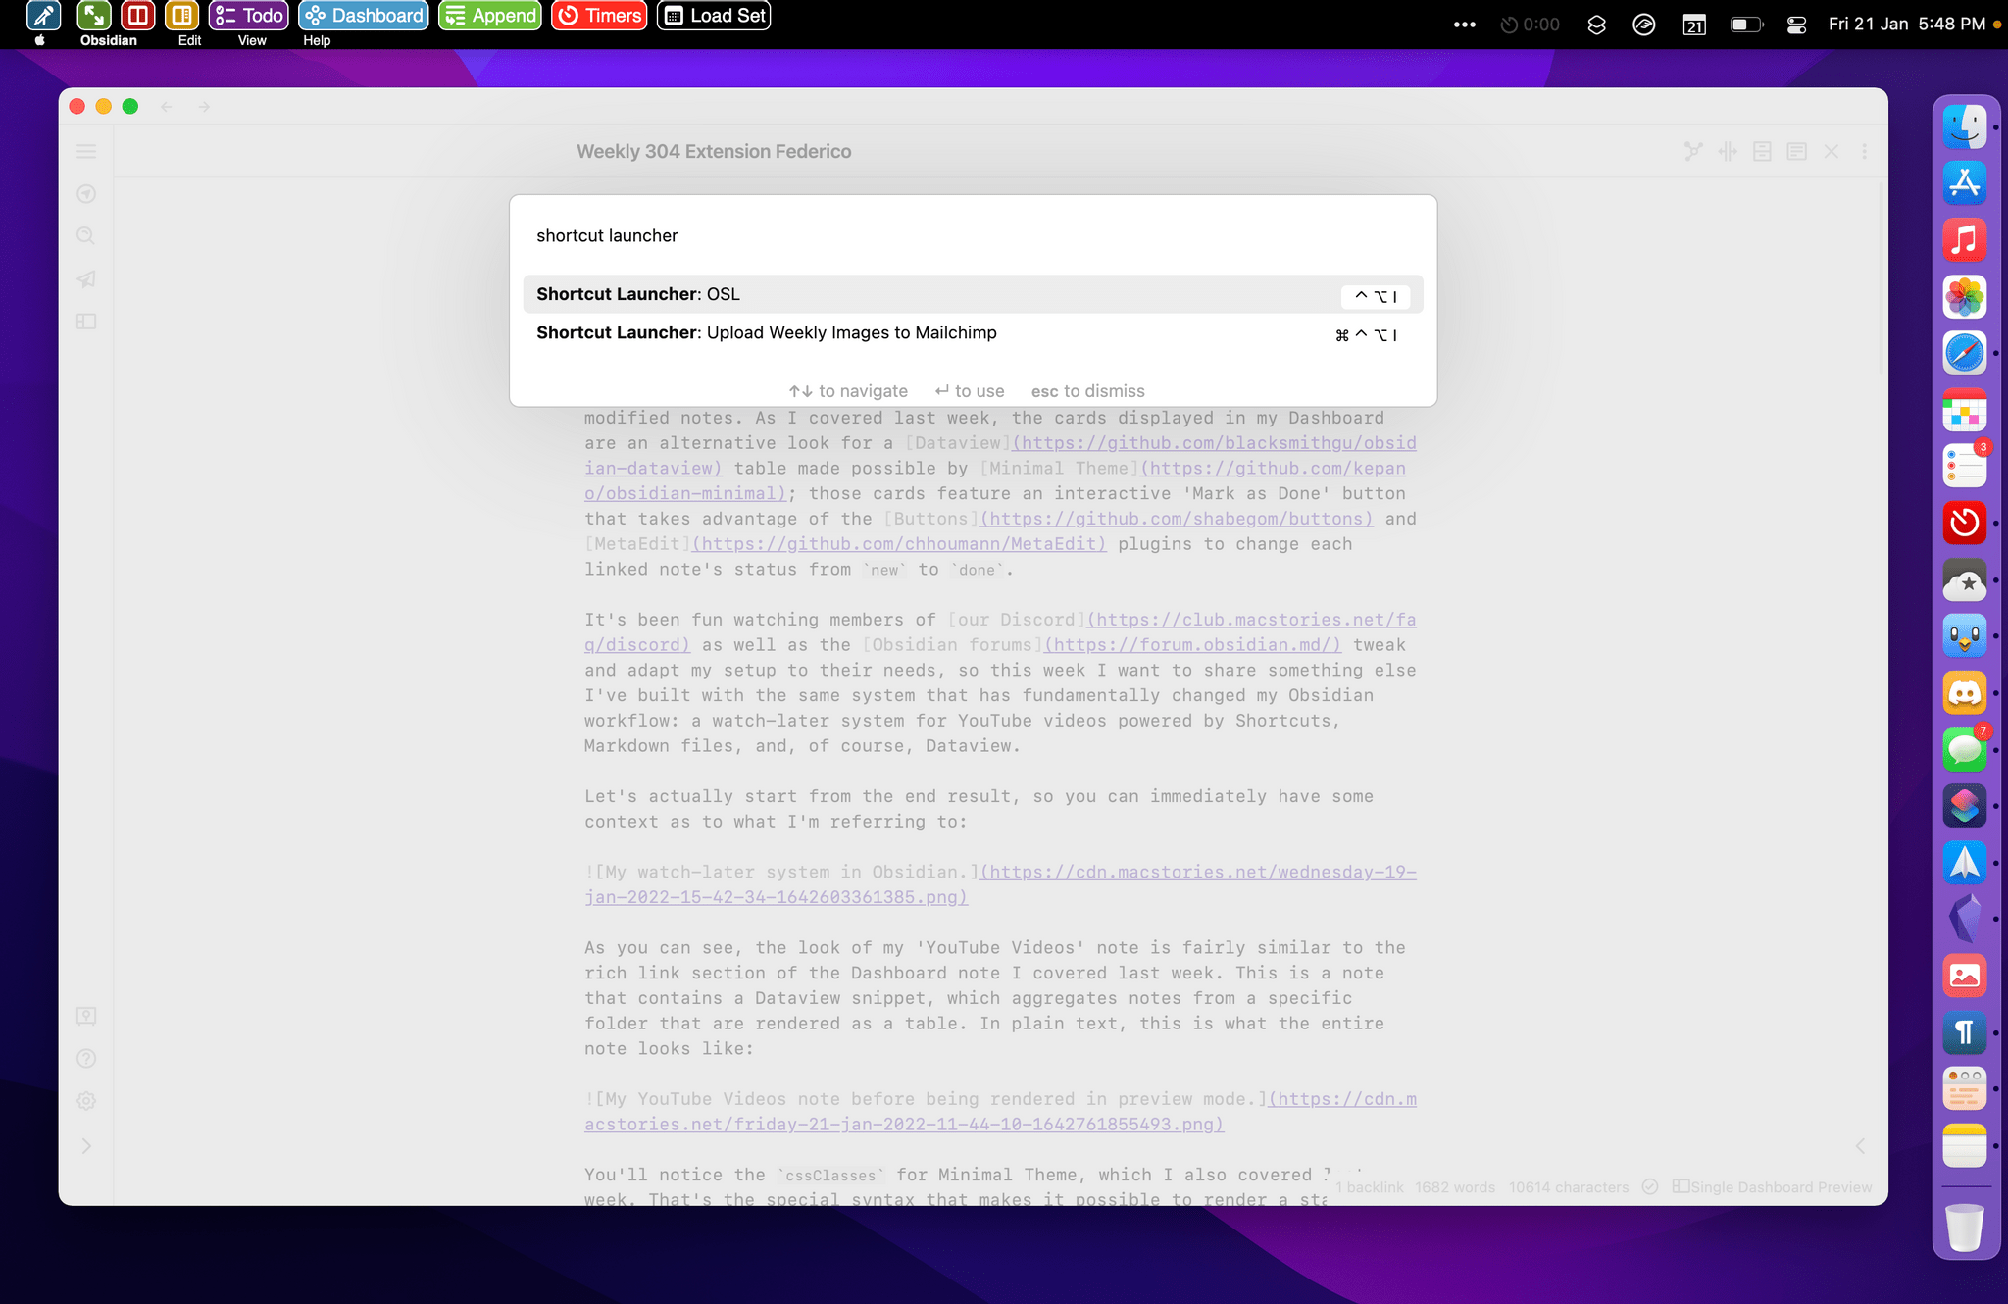This screenshot has height=1304, width=2008.
Task: Open the Dashboard app in menu bar
Action: coord(363,16)
